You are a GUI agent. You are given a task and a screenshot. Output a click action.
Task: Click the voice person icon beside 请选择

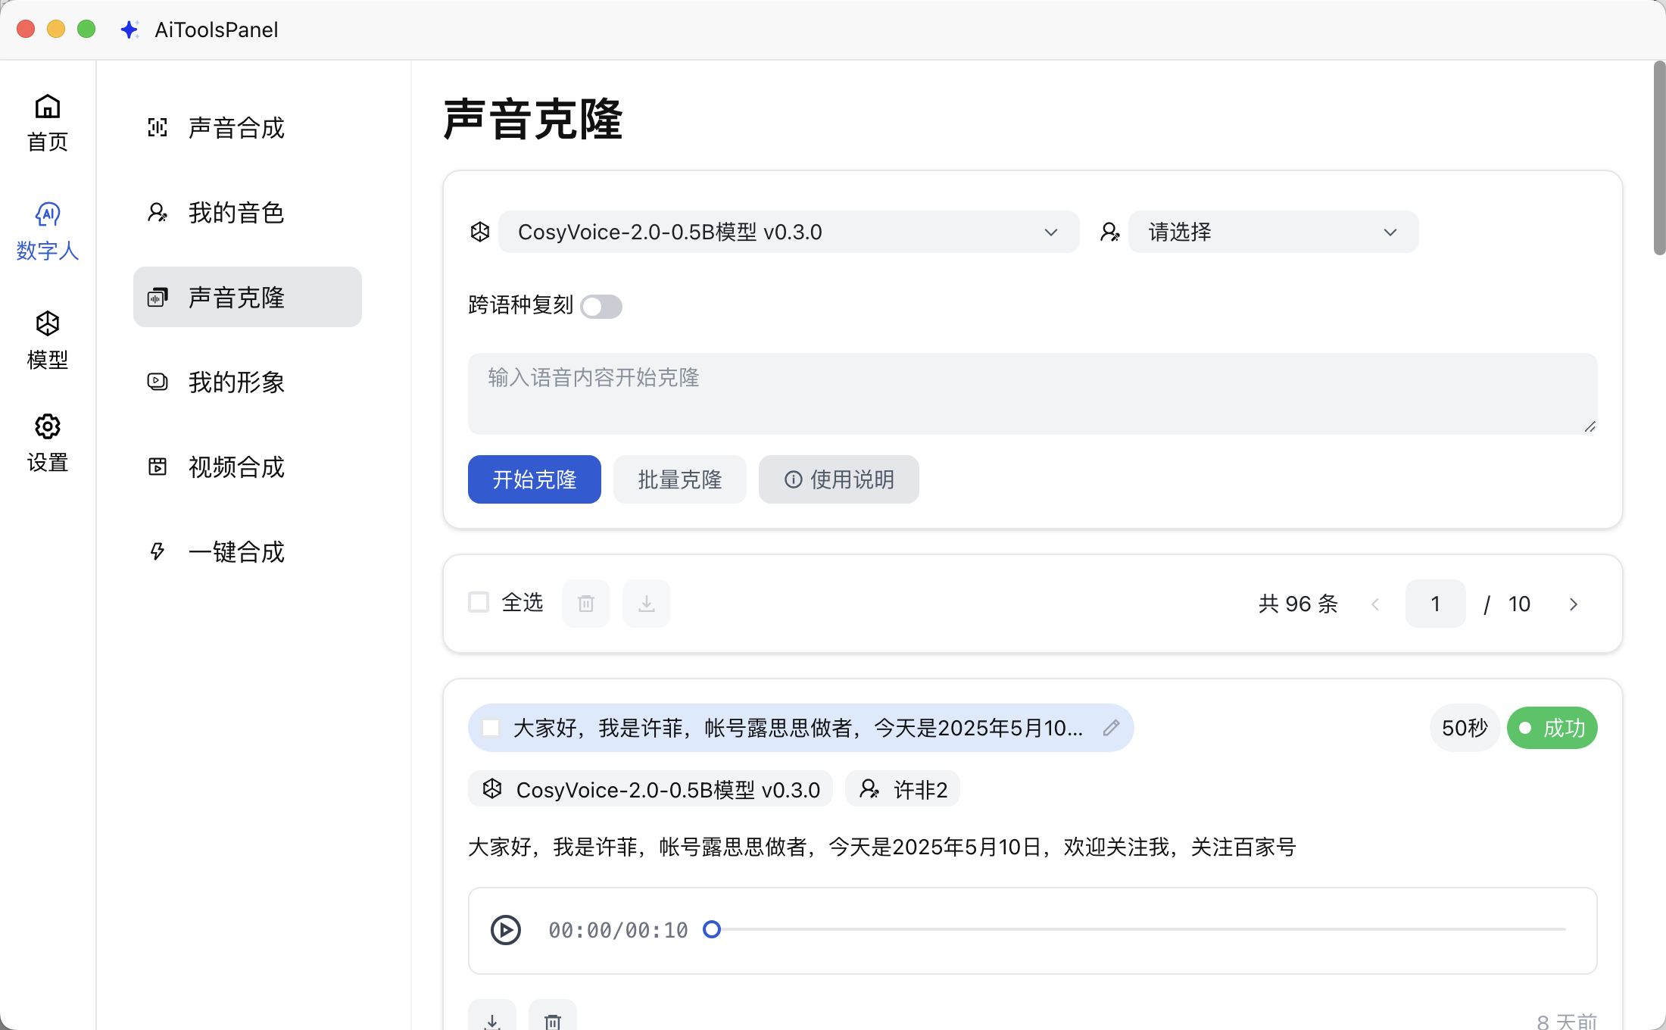tap(1110, 232)
